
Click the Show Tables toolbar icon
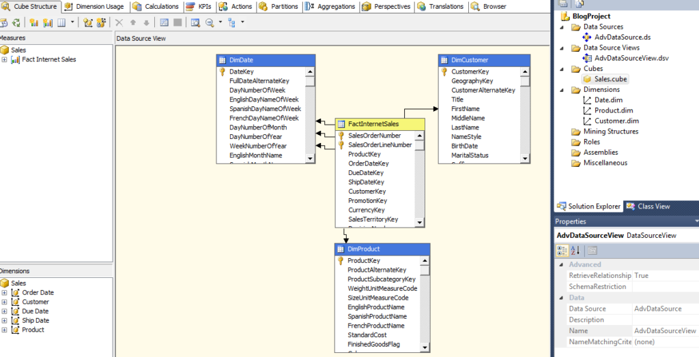pos(164,22)
